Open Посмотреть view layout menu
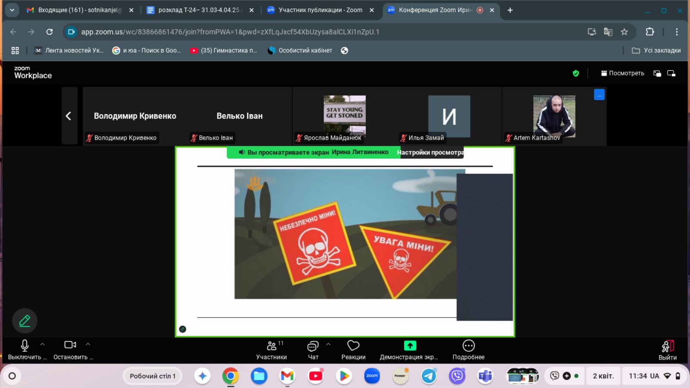The height and width of the screenshot is (388, 690). pyautogui.click(x=622, y=73)
